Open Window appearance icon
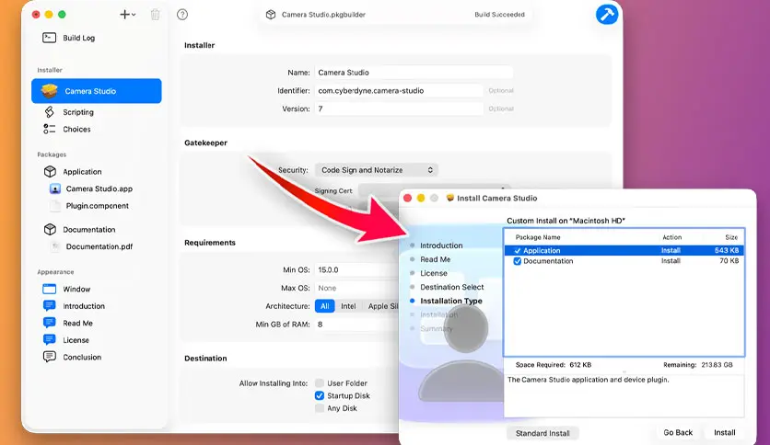This screenshot has width=770, height=445. (x=49, y=289)
